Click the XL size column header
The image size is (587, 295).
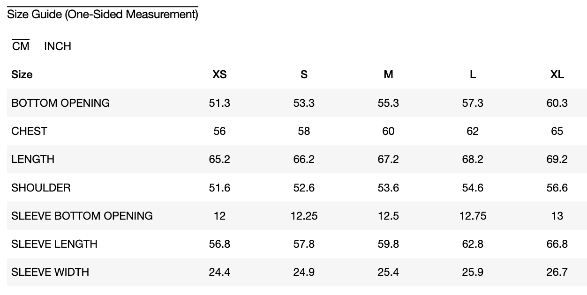click(x=557, y=74)
